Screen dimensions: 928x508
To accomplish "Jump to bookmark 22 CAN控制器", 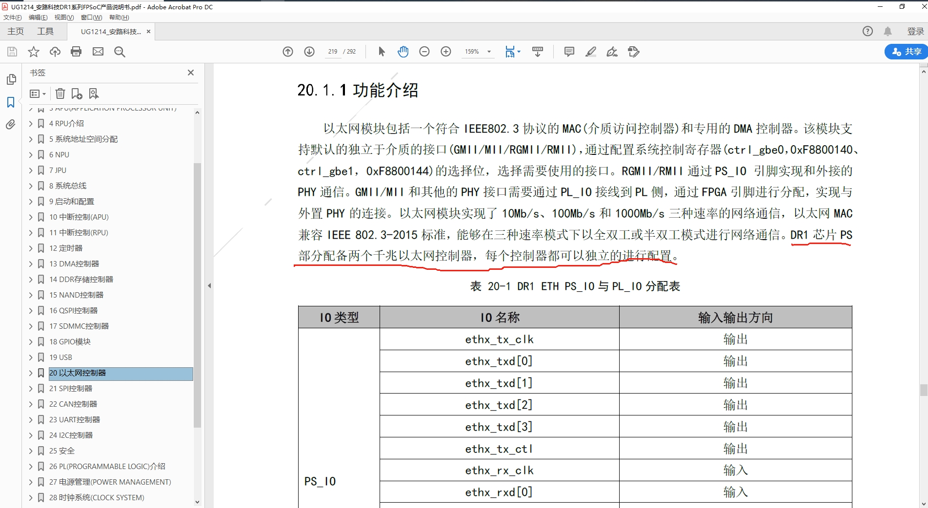I will tap(73, 404).
